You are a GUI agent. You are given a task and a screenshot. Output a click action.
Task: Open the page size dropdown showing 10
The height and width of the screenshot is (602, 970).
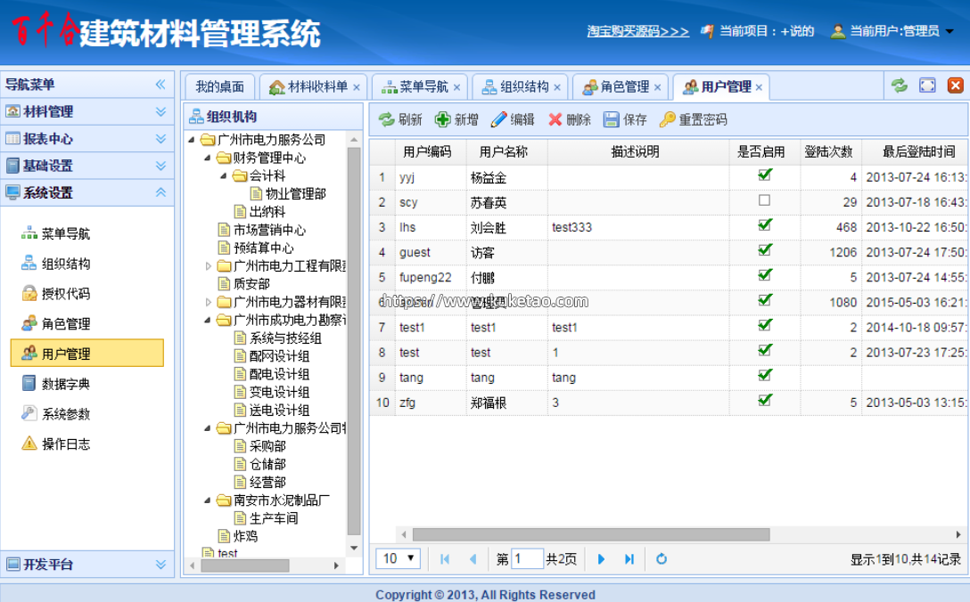click(x=399, y=559)
